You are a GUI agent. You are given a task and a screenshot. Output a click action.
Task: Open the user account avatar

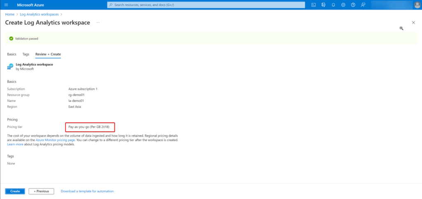[417, 5]
